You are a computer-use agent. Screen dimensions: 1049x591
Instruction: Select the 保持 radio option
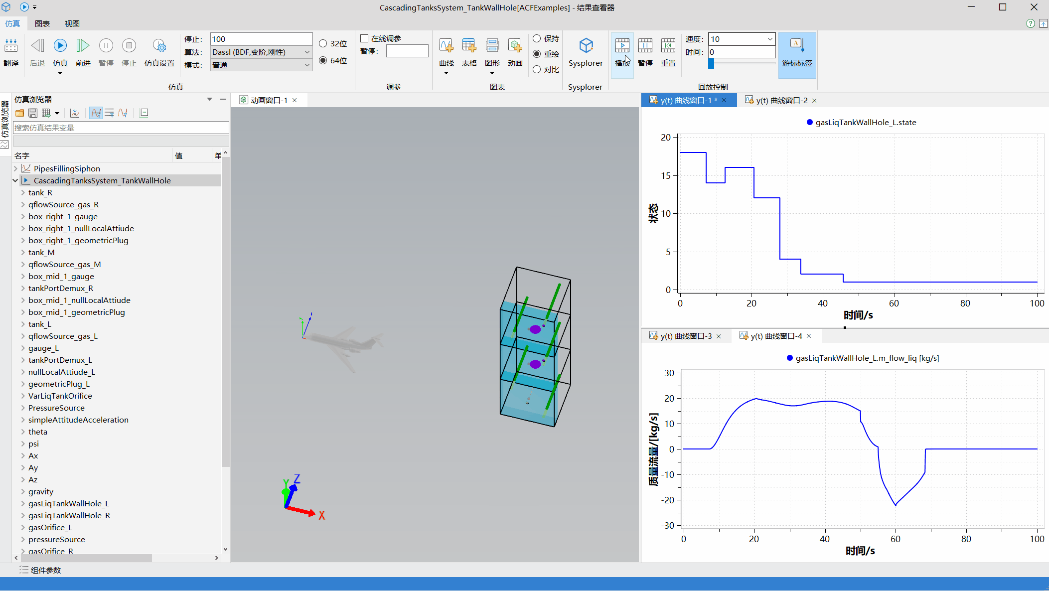(537, 38)
